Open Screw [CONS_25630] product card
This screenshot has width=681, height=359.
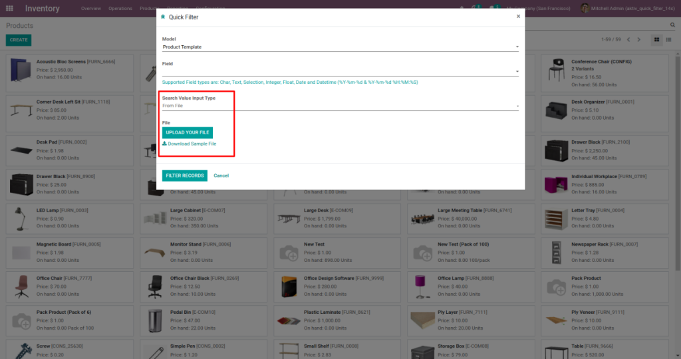69,350
